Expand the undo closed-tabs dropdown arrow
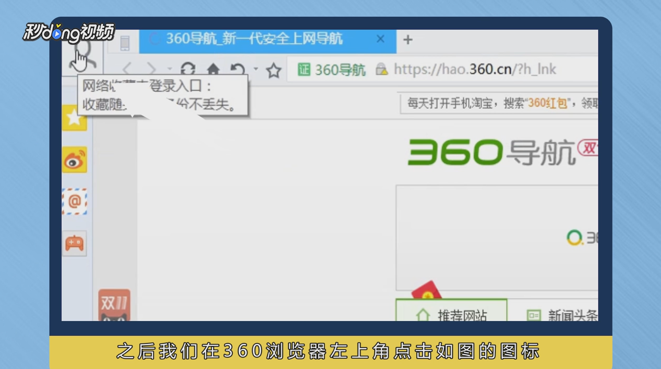Viewport: 661px width, 369px height. point(256,69)
